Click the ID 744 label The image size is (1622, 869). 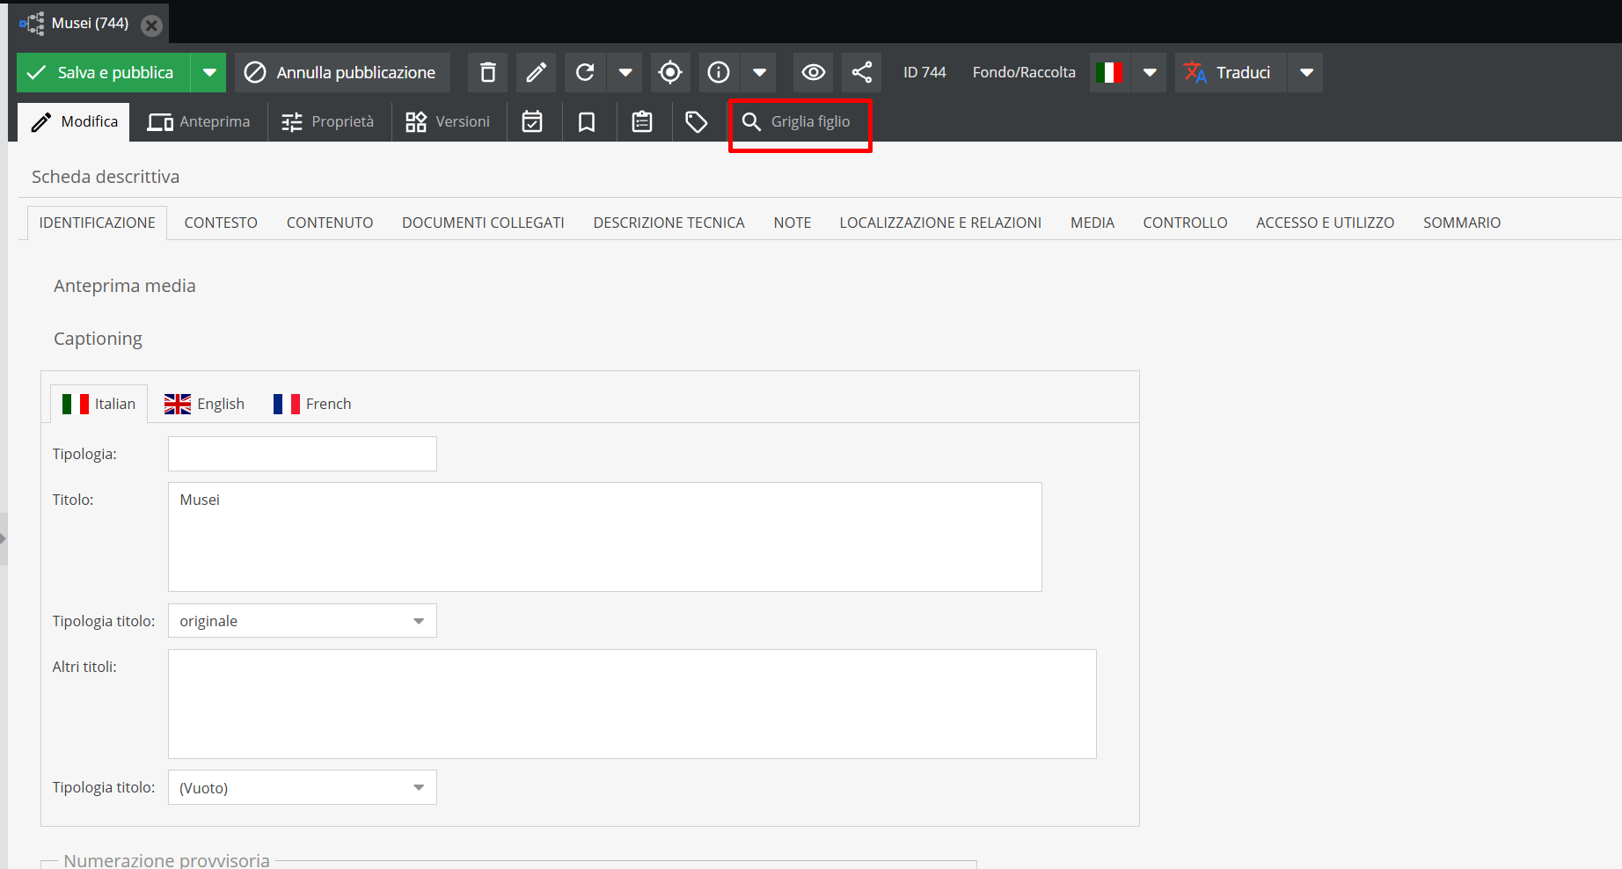click(924, 72)
